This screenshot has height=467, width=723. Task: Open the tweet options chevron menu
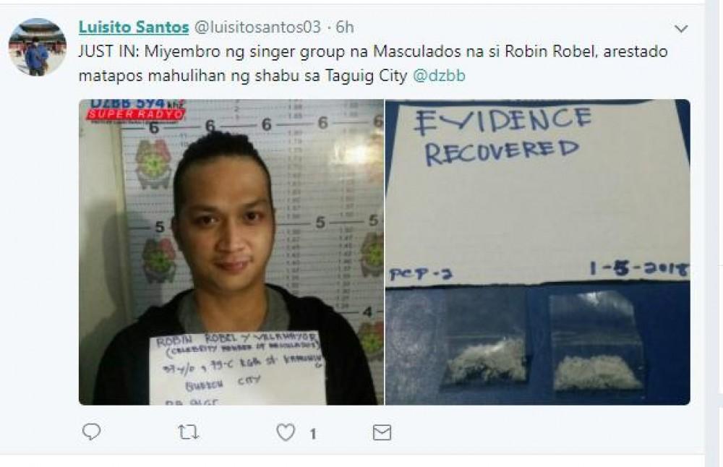coord(681,29)
